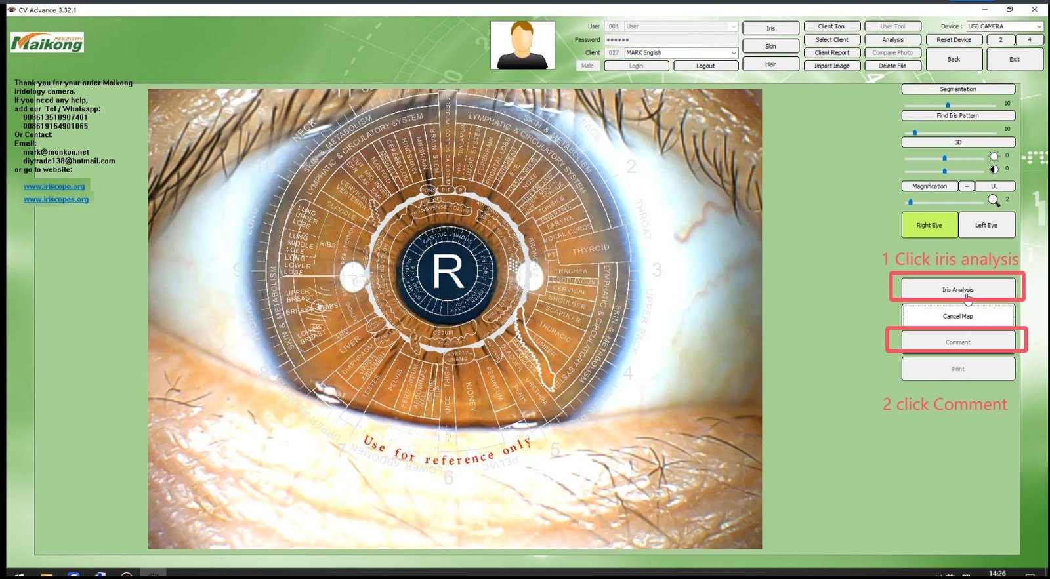Viewport: 1050px width, 579px height.
Task: Open the www.iriscope.org link
Action: tap(54, 186)
